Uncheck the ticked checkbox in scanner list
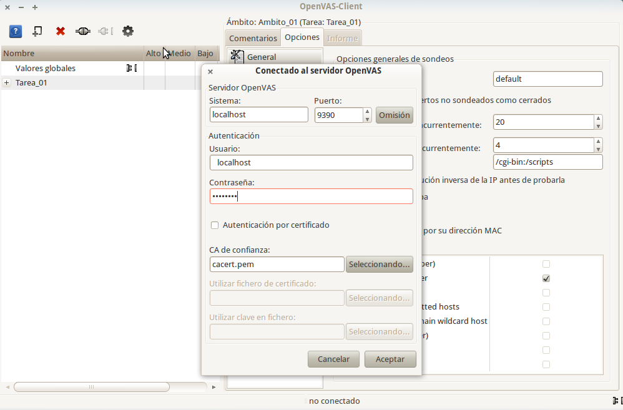Viewport: 623px width, 410px height. tap(546, 278)
